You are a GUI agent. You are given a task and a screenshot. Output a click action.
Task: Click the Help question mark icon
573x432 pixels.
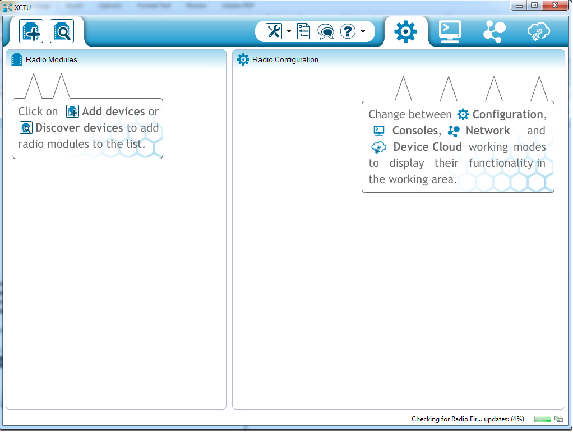tap(348, 31)
